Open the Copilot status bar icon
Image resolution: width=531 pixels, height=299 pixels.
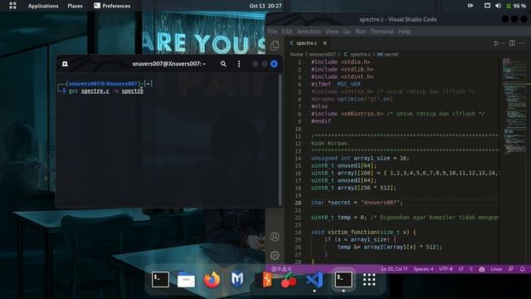pos(482,269)
